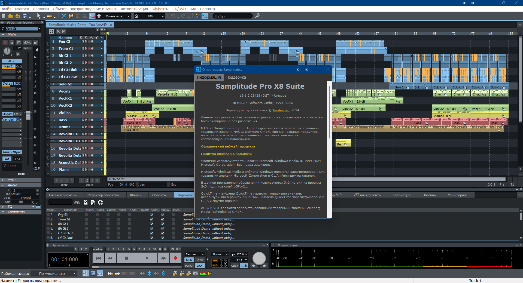Toggle the snap magnet icon in the toolbar
The height and width of the screenshot is (283, 523).
(x=92, y=16)
